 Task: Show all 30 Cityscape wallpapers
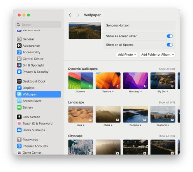(167, 136)
